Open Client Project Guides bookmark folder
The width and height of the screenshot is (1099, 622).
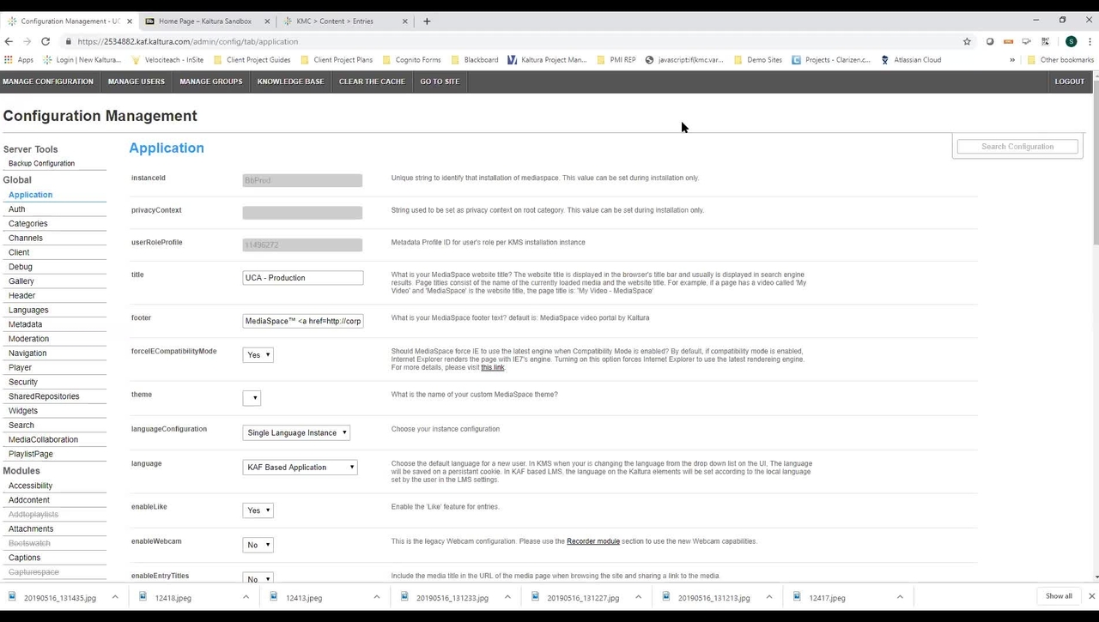click(x=252, y=60)
